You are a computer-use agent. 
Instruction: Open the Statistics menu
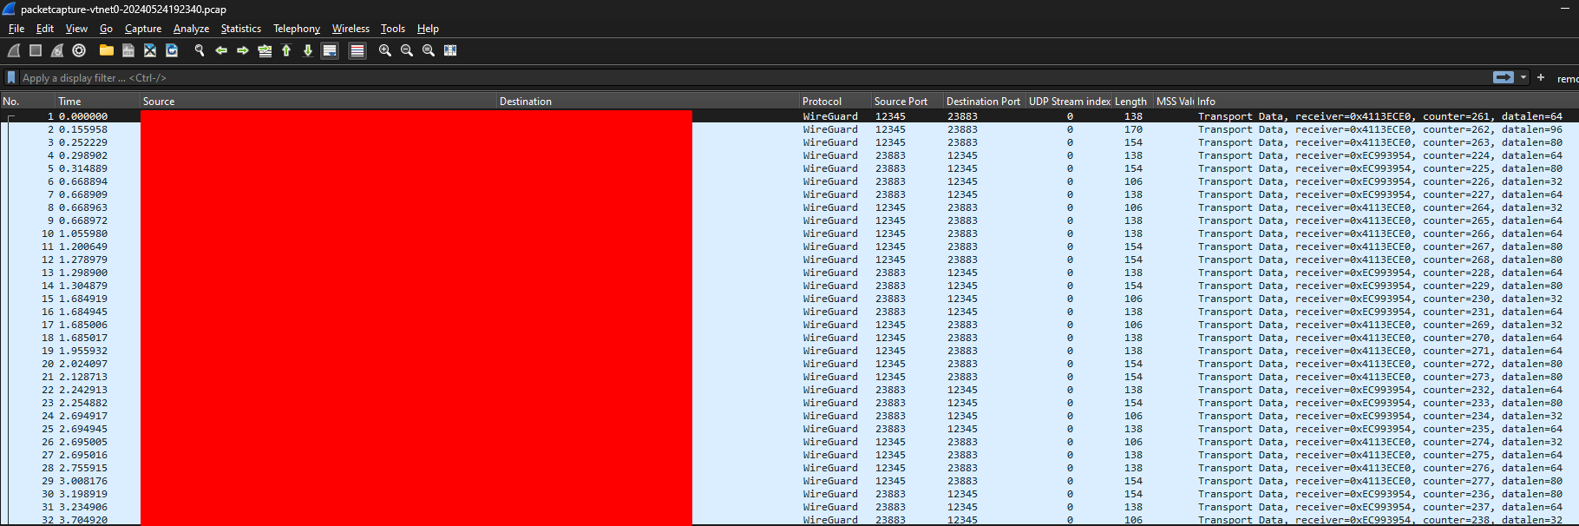pos(241,29)
